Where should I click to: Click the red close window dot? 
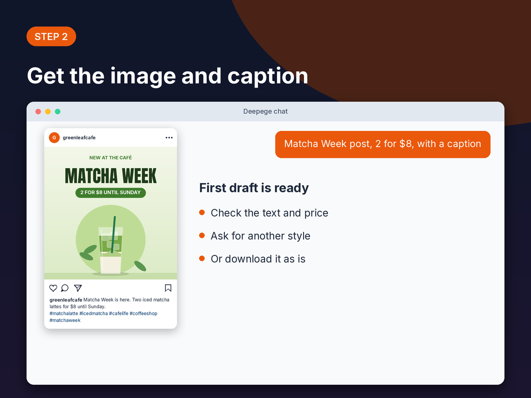(38, 111)
